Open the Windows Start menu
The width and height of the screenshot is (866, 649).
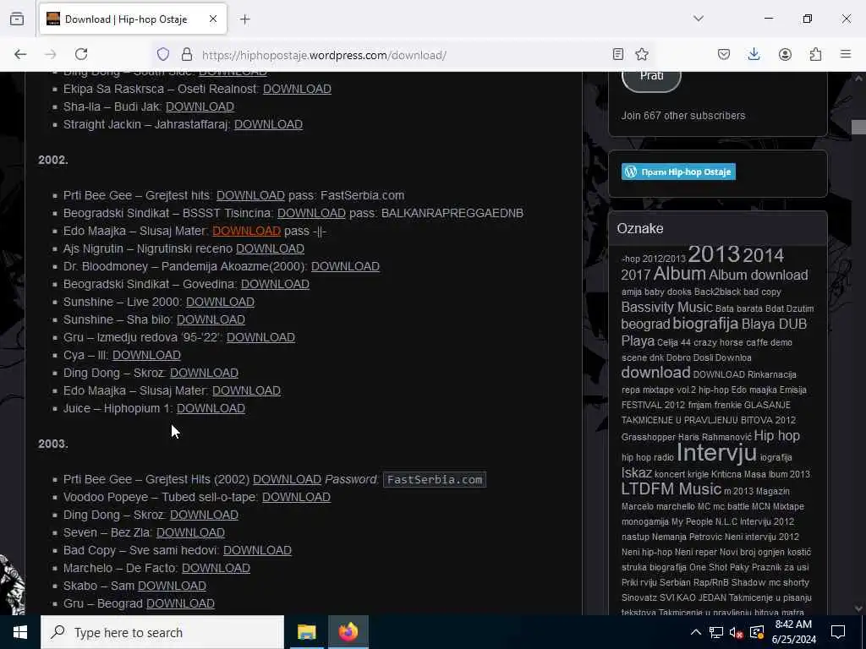(x=20, y=632)
